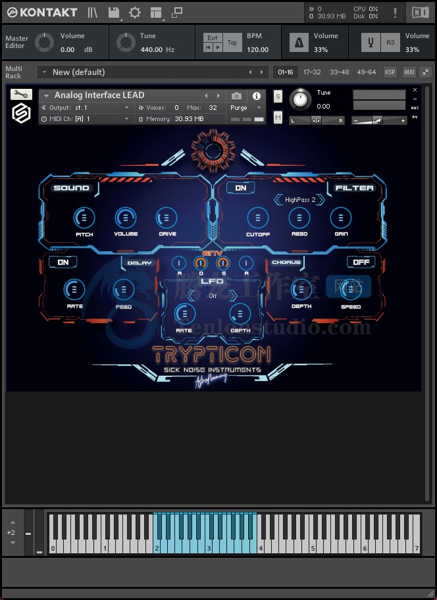437x600 pixels.
Task: Click the envelope A attack knob
Action: [179, 263]
